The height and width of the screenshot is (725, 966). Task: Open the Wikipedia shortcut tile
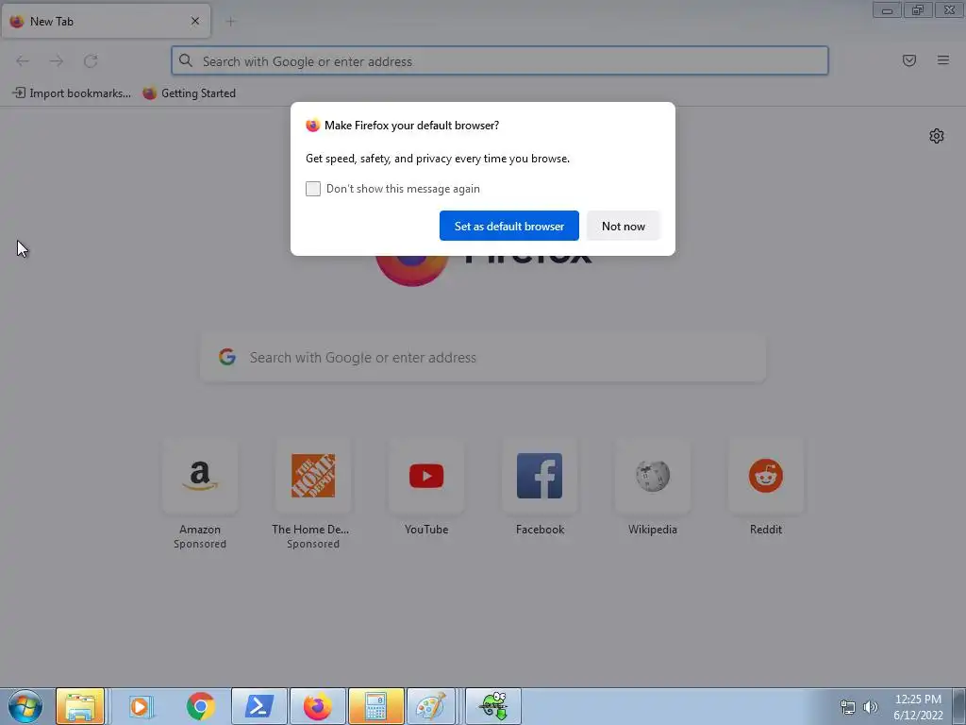(653, 476)
